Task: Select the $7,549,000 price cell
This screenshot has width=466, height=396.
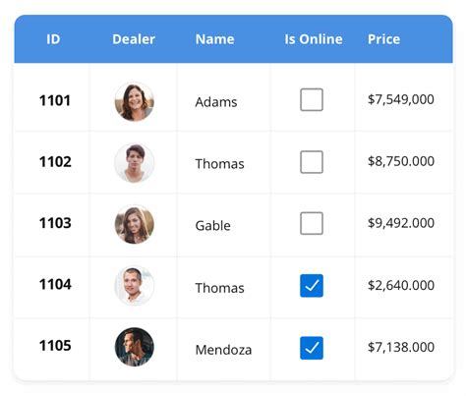Action: pos(401,99)
